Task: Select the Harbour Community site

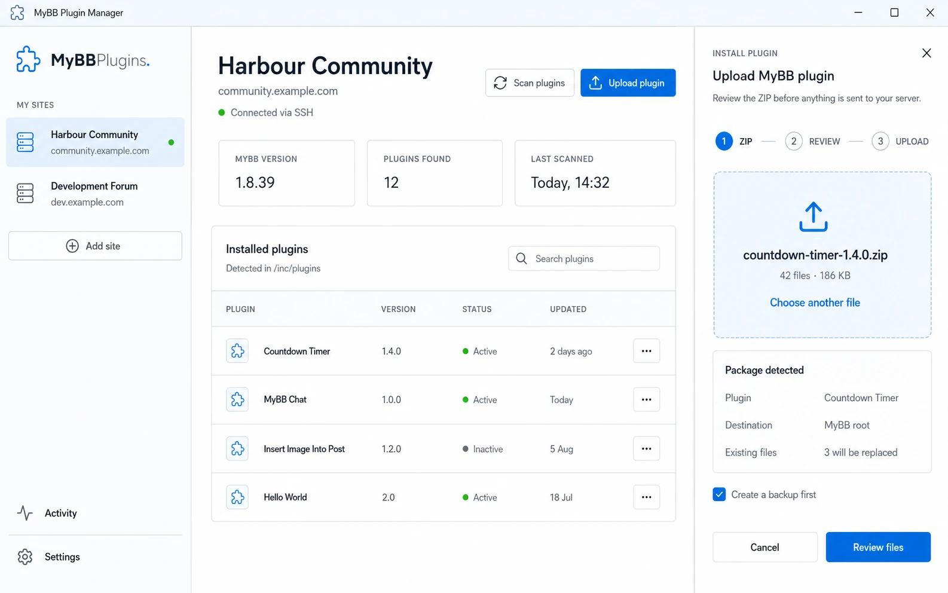Action: pyautogui.click(x=95, y=142)
